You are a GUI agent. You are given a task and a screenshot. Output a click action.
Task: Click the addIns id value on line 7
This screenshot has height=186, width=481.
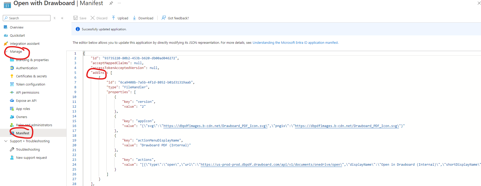point(155,82)
